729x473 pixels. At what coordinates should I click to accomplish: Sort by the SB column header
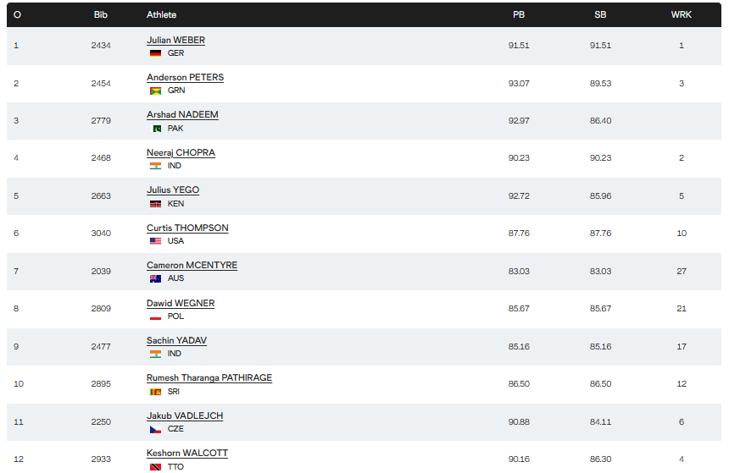tap(600, 15)
